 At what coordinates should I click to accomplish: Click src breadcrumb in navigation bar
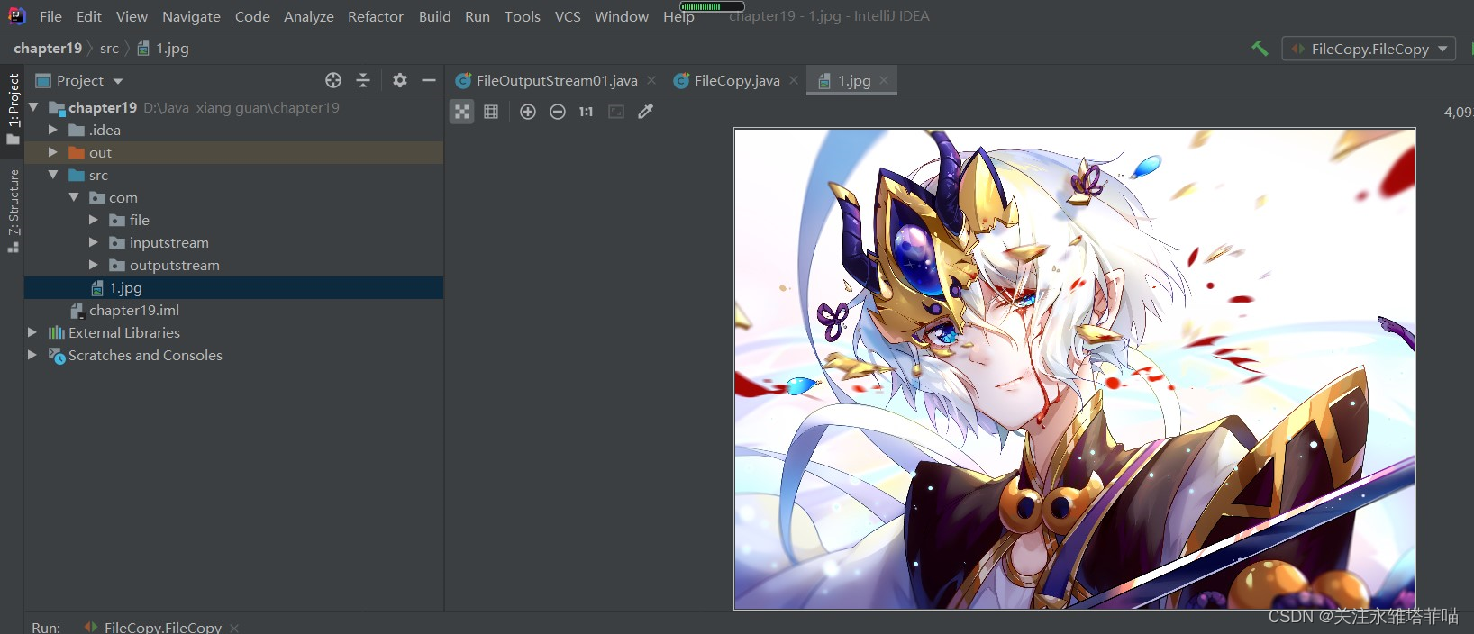click(109, 49)
